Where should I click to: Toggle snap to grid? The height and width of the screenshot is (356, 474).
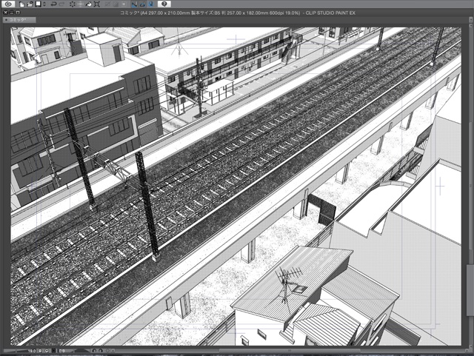point(151,4)
